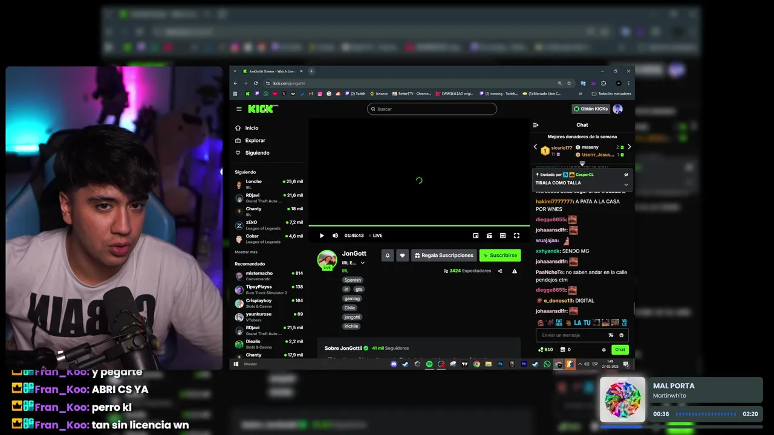Image resolution: width=774 pixels, height=435 pixels.
Task: Collapse the chat panel
Action: click(x=536, y=125)
